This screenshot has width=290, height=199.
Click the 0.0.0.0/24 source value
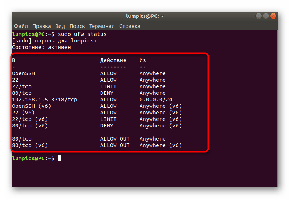pyautogui.click(x=156, y=99)
